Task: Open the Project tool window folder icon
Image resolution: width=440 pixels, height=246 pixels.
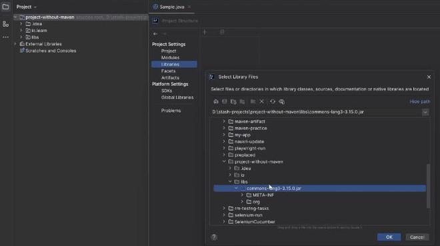Action: [x=5, y=7]
